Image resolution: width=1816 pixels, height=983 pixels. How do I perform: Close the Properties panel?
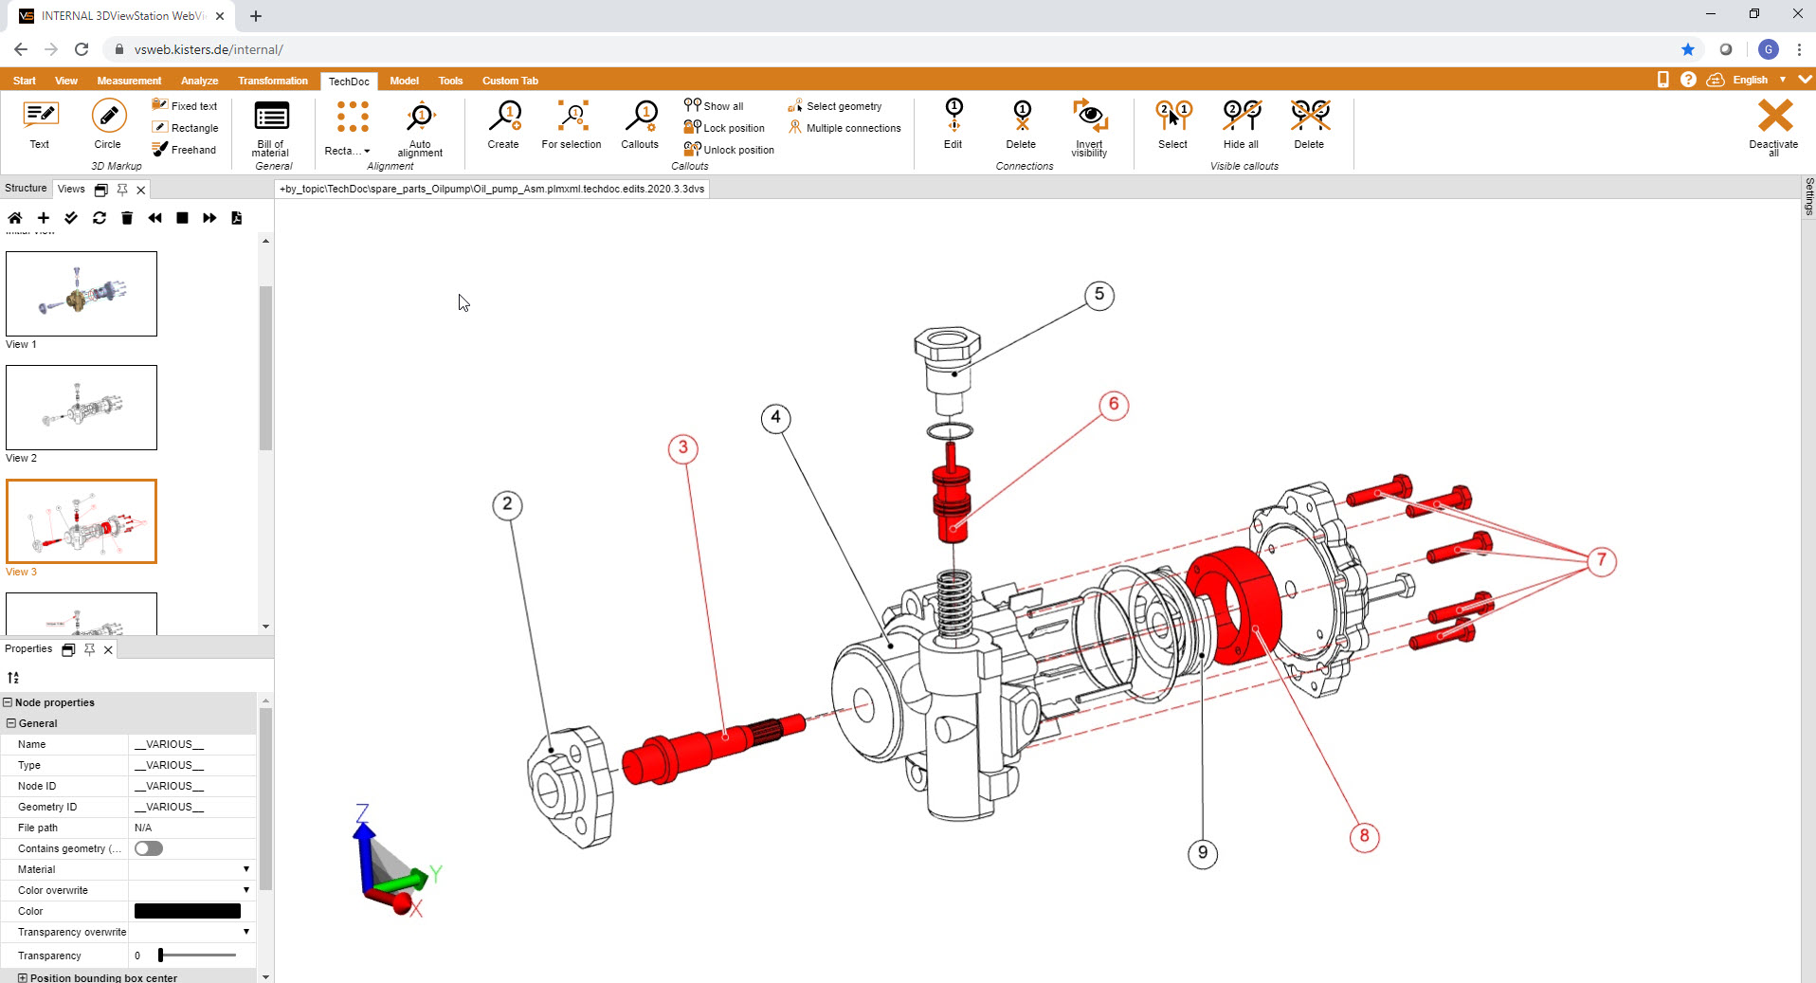pos(108,649)
